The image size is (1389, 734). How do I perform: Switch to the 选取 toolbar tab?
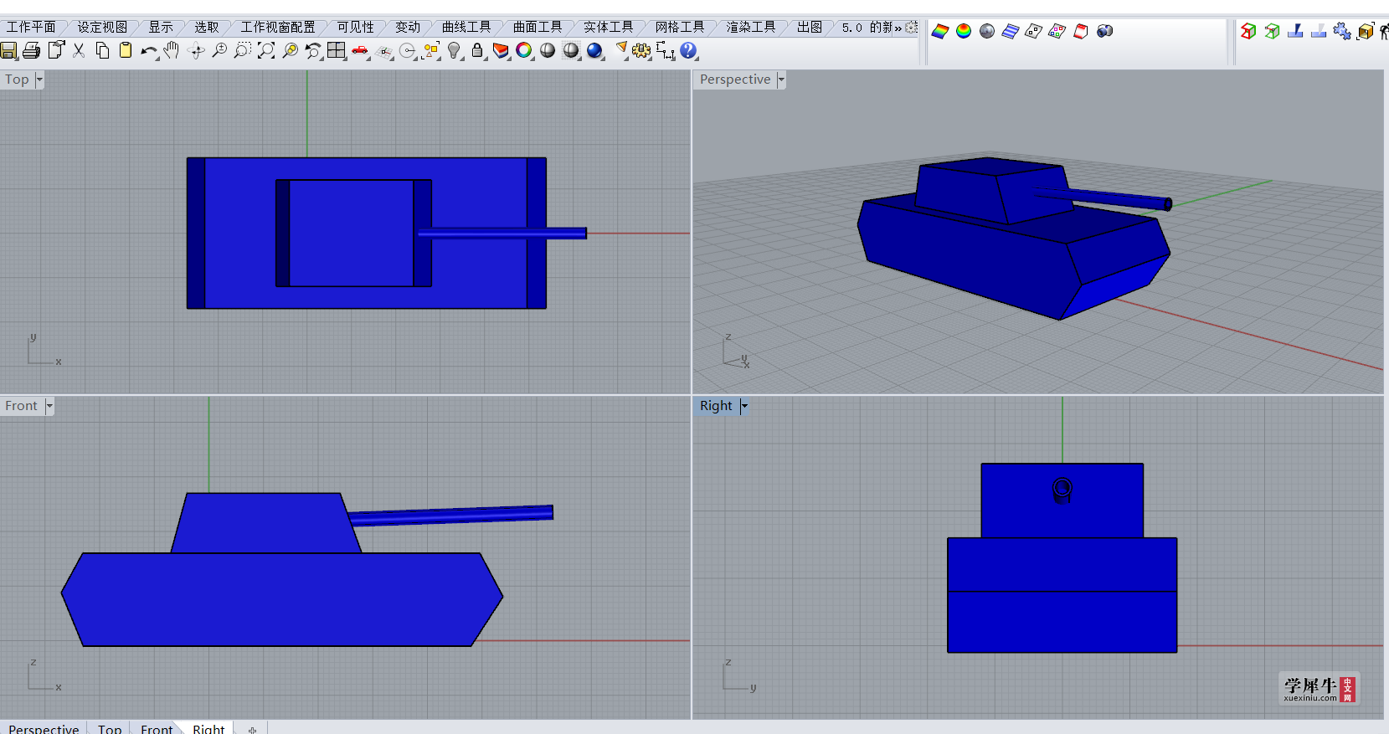click(x=207, y=27)
